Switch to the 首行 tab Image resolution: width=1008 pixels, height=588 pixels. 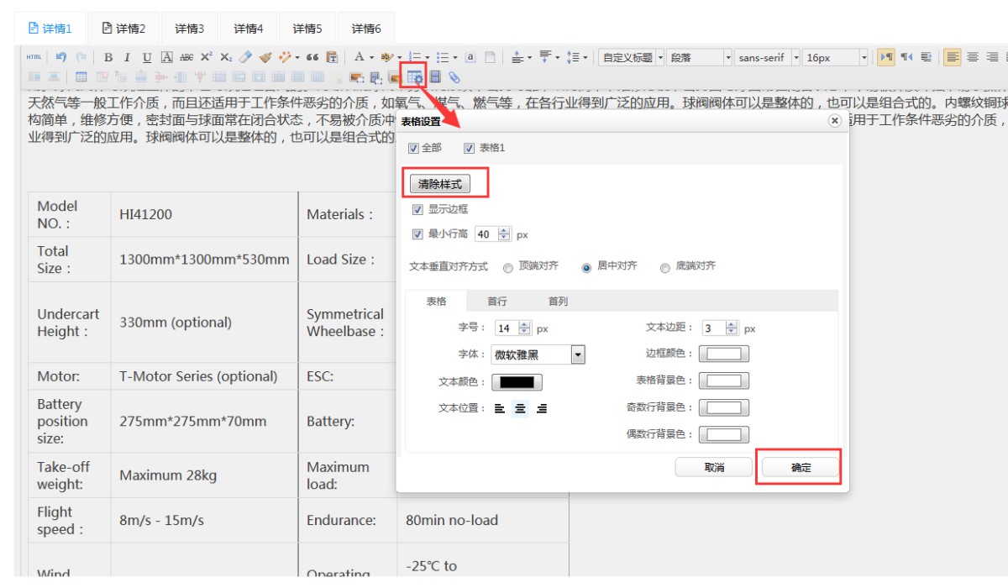(x=497, y=301)
